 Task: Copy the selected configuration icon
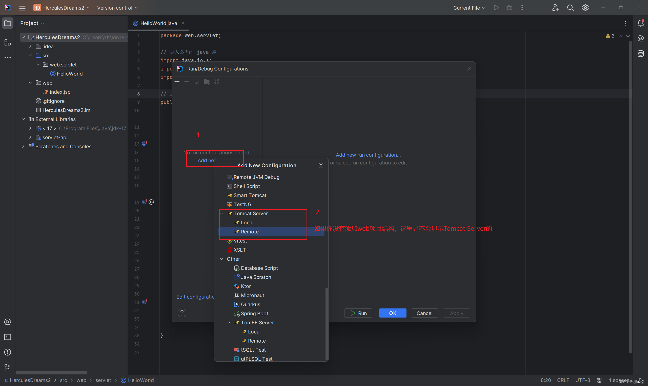coord(197,81)
